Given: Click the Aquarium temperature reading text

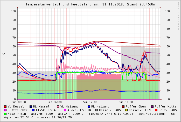Looking at the screenshot, I should [x=19, y=117].
